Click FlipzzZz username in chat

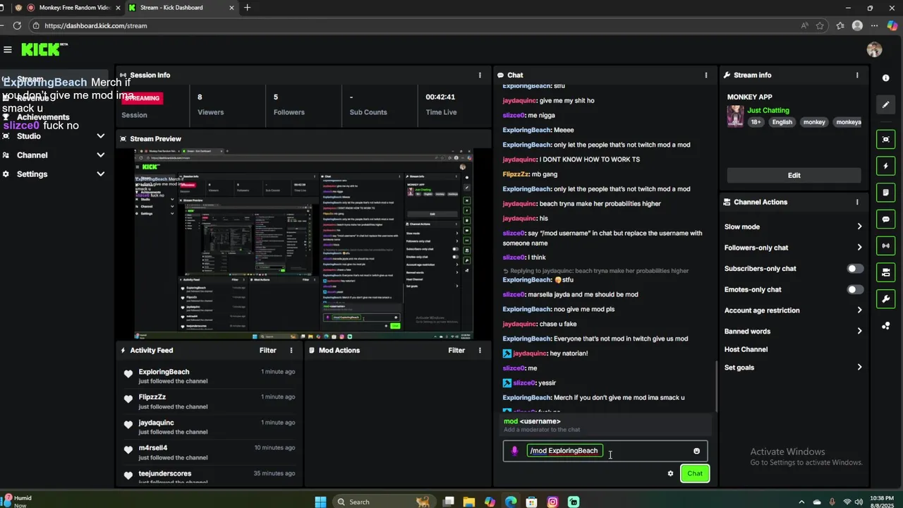pos(514,174)
